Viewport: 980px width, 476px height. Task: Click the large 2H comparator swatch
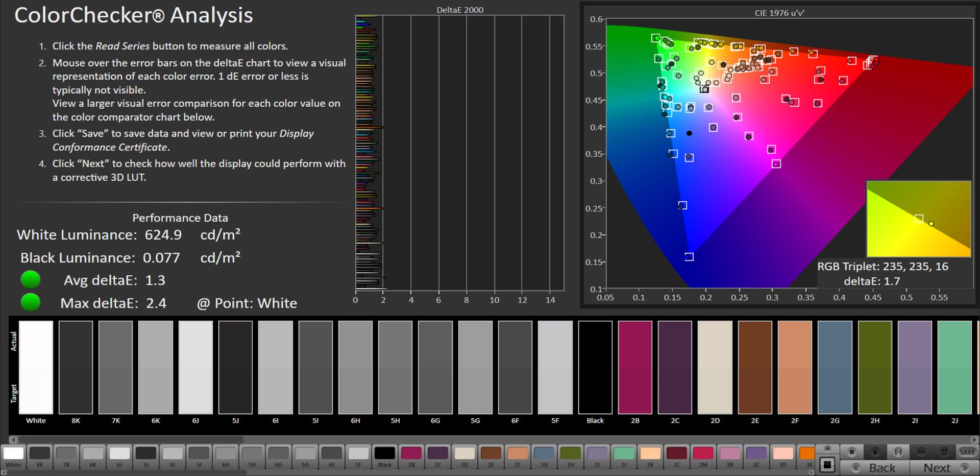[x=875, y=367]
